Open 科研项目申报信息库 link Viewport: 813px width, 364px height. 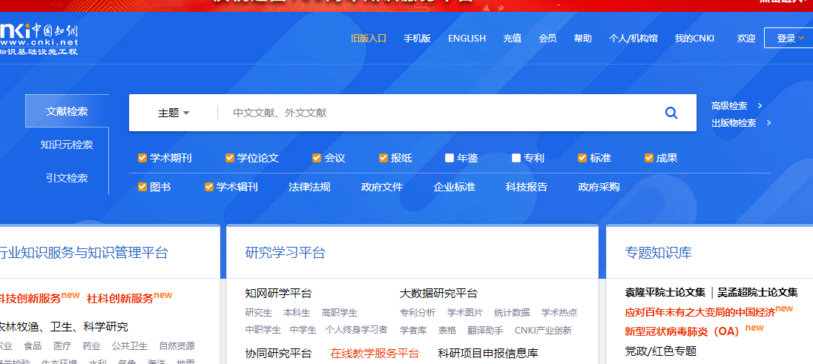click(488, 354)
